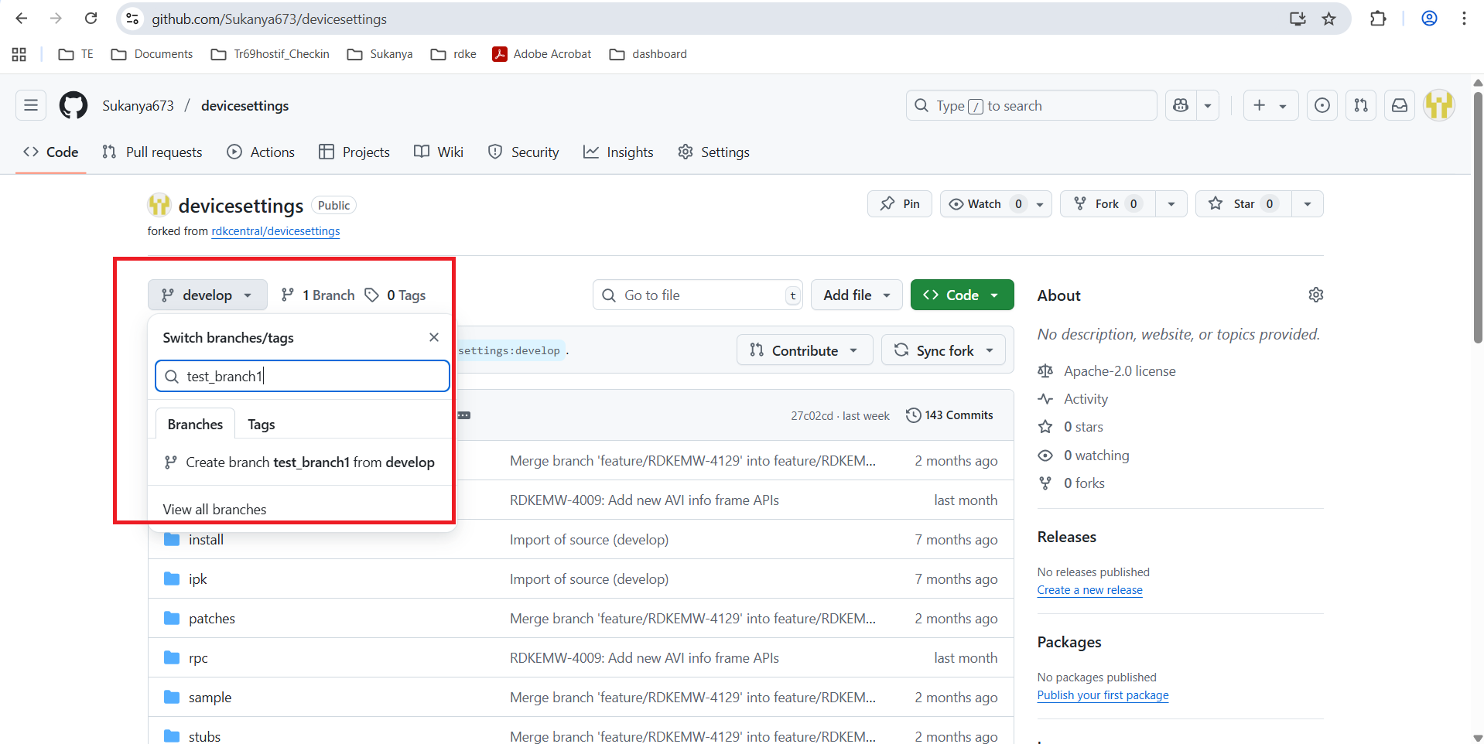
Task: Pin the devicesettings repository
Action: [900, 204]
